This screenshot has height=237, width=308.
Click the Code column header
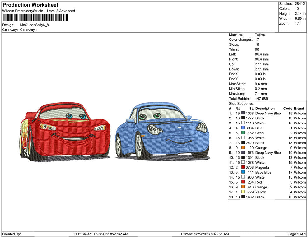point(287,109)
